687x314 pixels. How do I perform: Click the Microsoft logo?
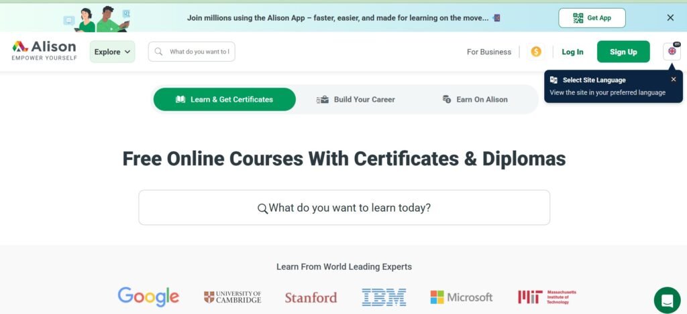[x=462, y=297]
